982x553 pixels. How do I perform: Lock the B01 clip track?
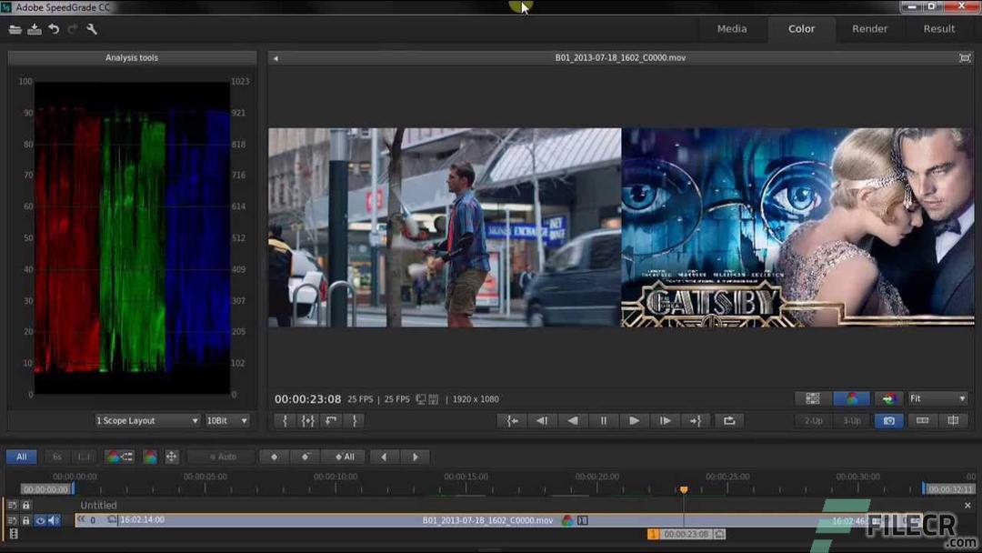click(25, 520)
